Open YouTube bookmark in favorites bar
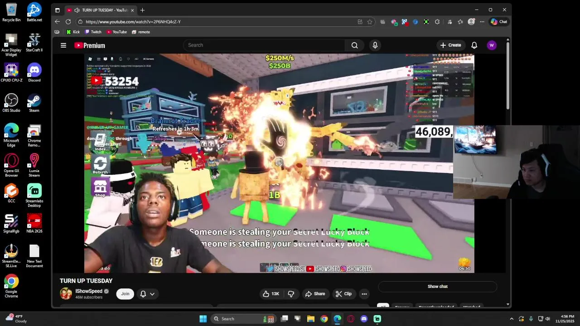This screenshot has height=326, width=580. point(116,32)
